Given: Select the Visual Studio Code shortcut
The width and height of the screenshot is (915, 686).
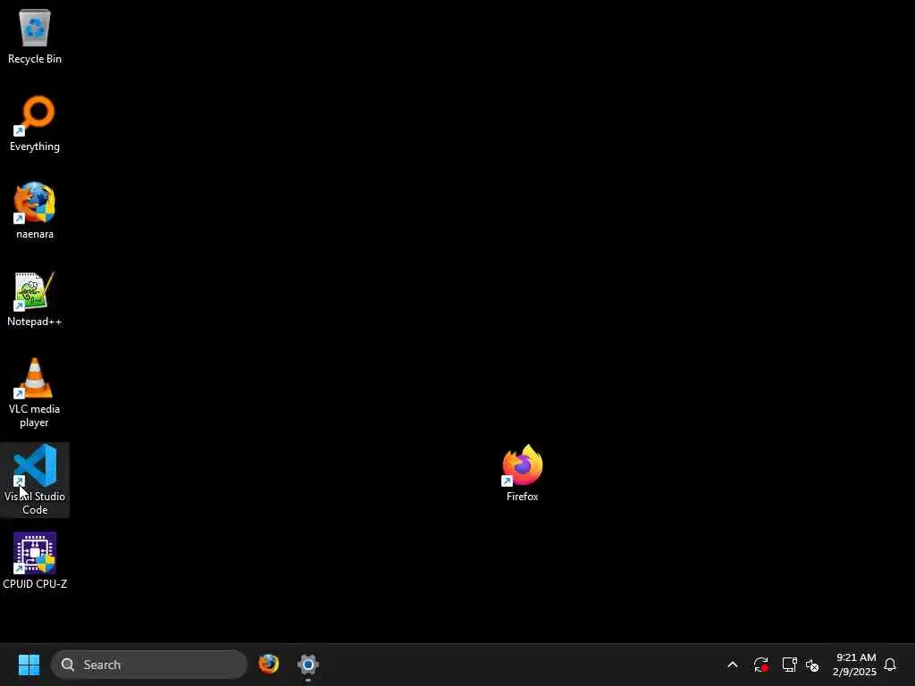Looking at the screenshot, I should pos(35,465).
